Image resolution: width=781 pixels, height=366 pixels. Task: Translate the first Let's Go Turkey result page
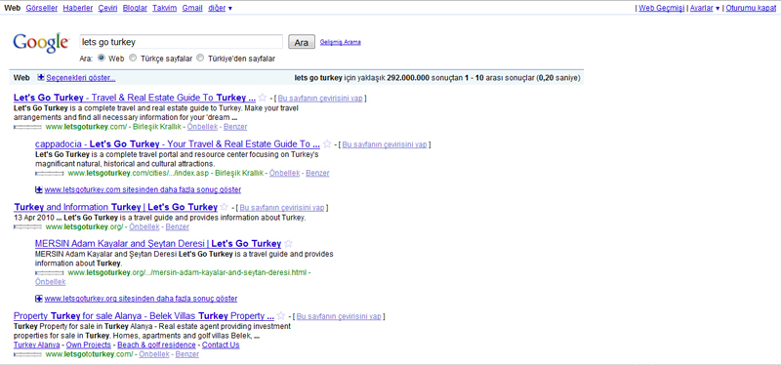tap(320, 99)
